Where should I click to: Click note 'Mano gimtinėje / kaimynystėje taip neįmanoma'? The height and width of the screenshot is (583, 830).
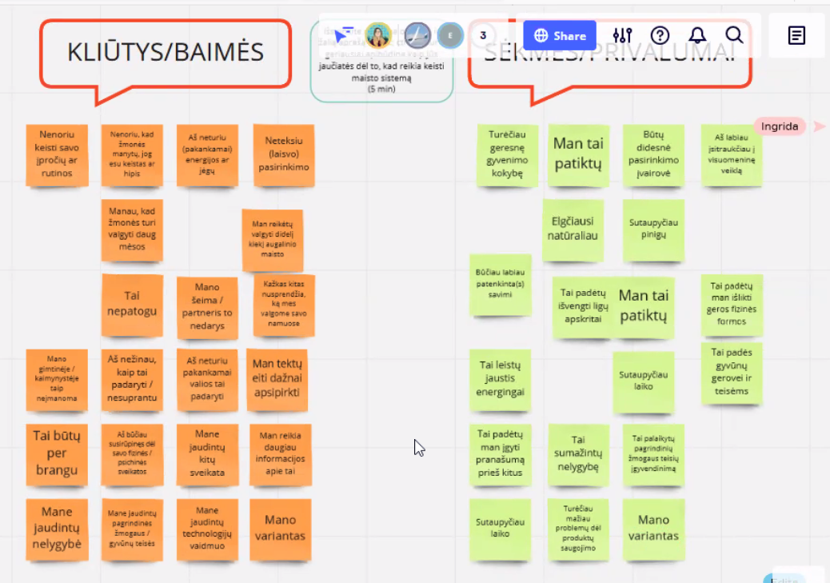(57, 379)
